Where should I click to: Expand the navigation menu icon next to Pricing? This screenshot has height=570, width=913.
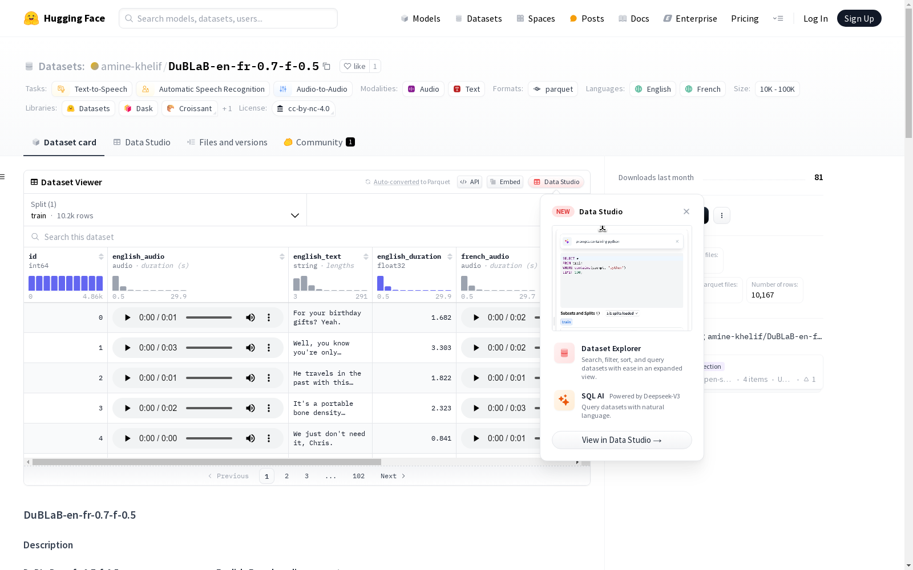click(778, 18)
